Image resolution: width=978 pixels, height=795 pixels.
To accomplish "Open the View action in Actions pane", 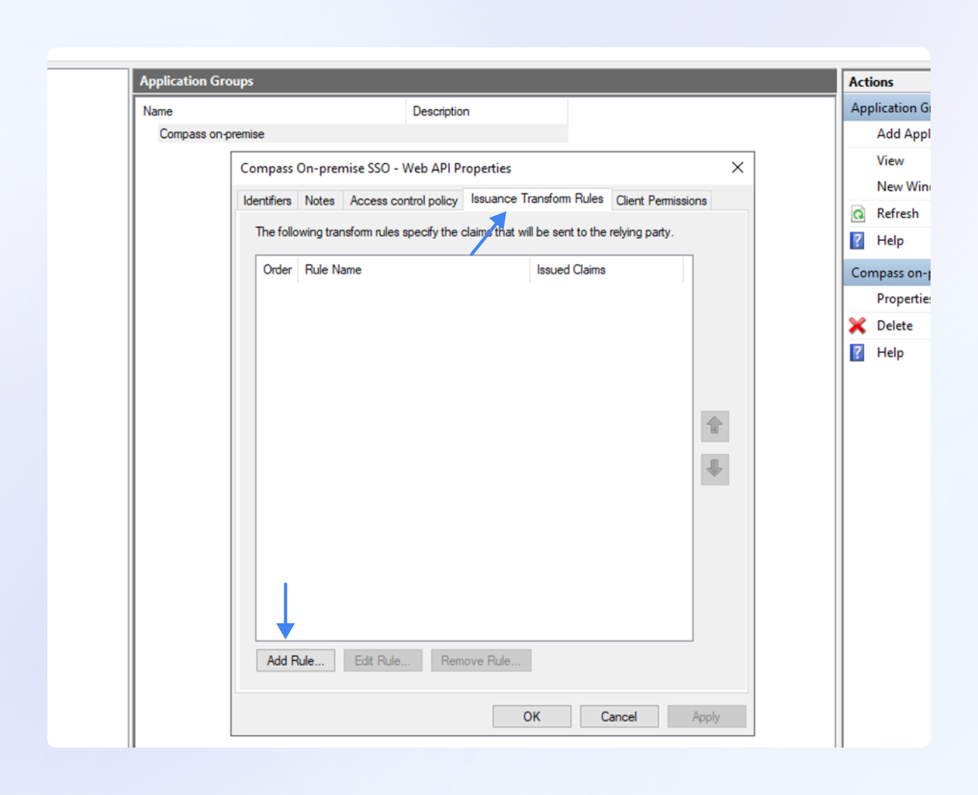I will tap(890, 161).
